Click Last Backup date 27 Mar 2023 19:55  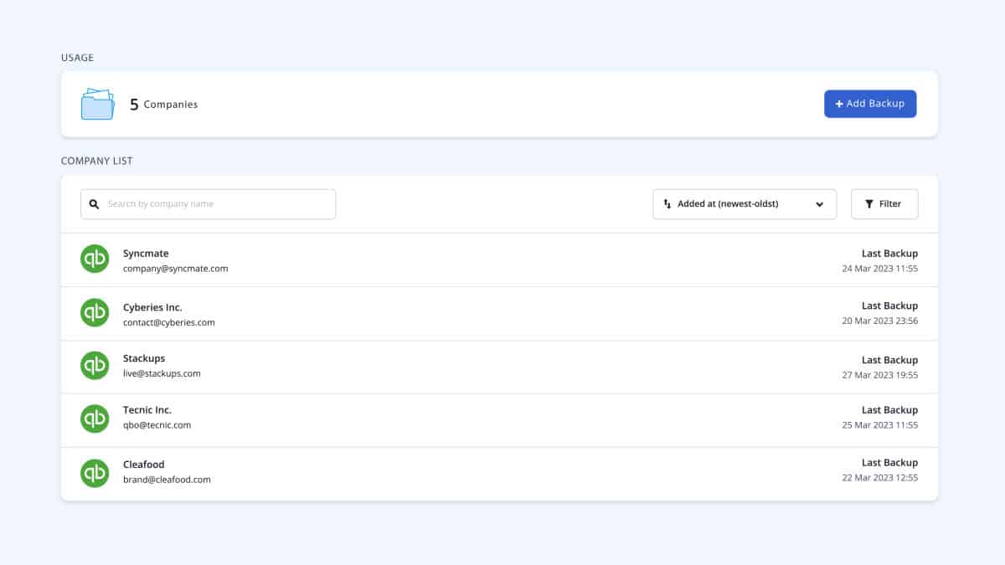coord(879,375)
